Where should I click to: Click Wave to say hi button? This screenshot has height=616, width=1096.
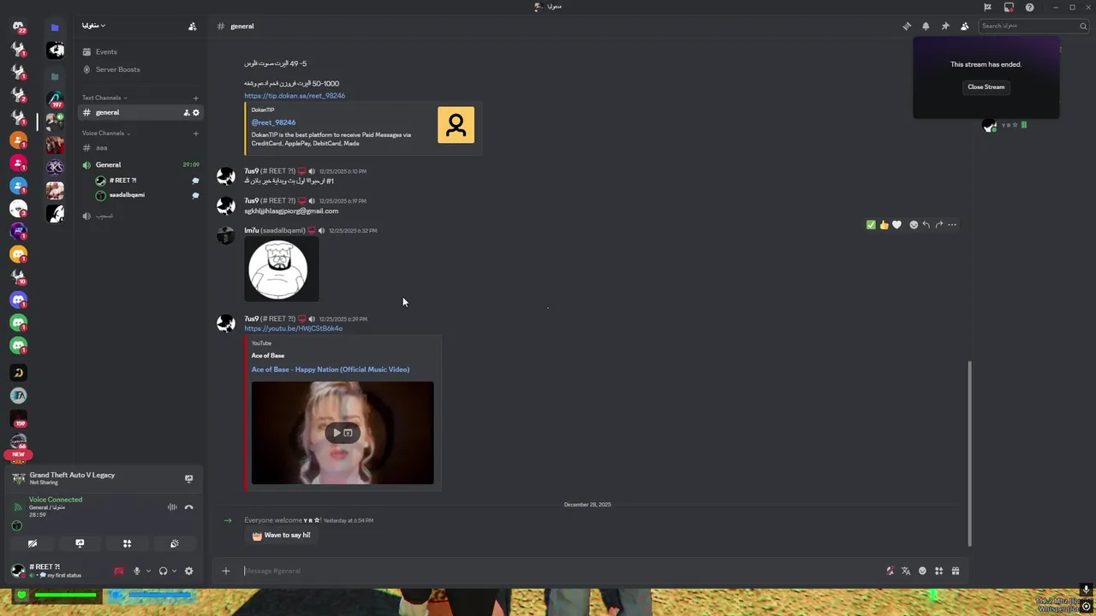281,536
